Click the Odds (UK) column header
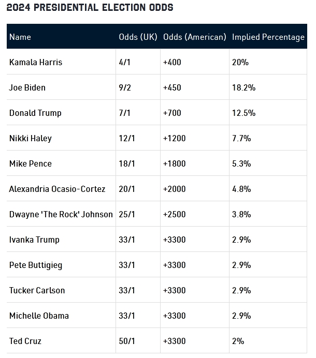Viewport: 316px width, 358px height. coord(138,37)
